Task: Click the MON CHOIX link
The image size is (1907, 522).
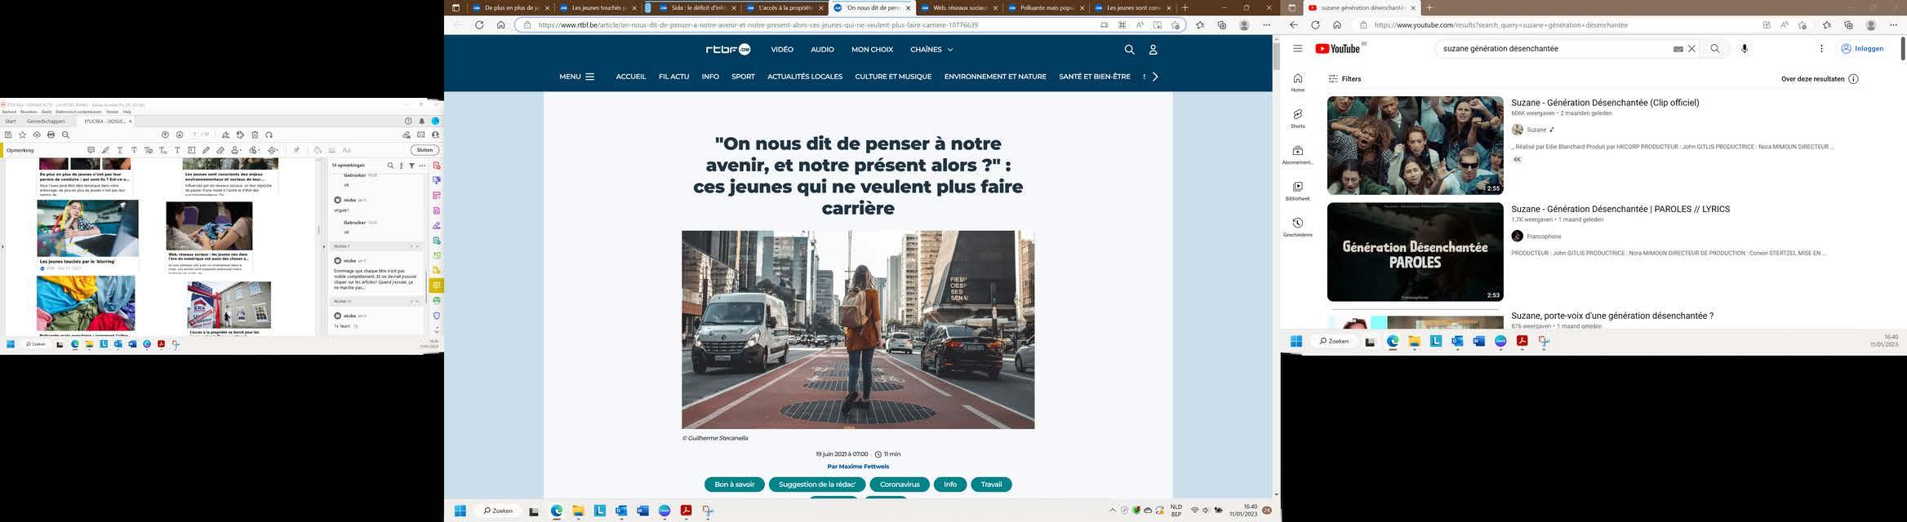Action: point(872,50)
